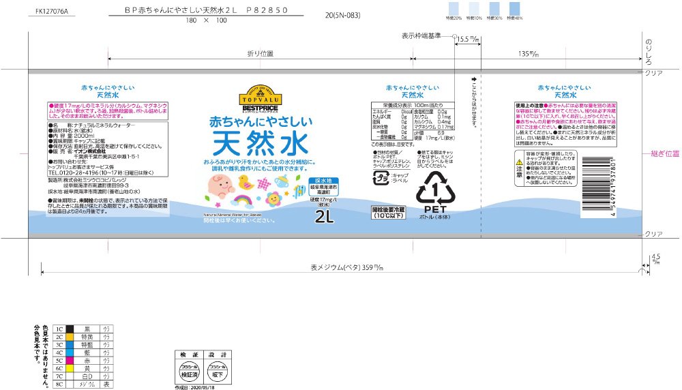Click the 開栓後は早くお使いください line
Screen dimensions: 682x390
[239, 220]
